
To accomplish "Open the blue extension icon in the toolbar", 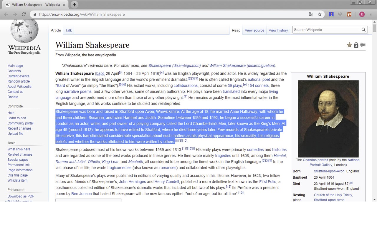I will click(331, 14).
